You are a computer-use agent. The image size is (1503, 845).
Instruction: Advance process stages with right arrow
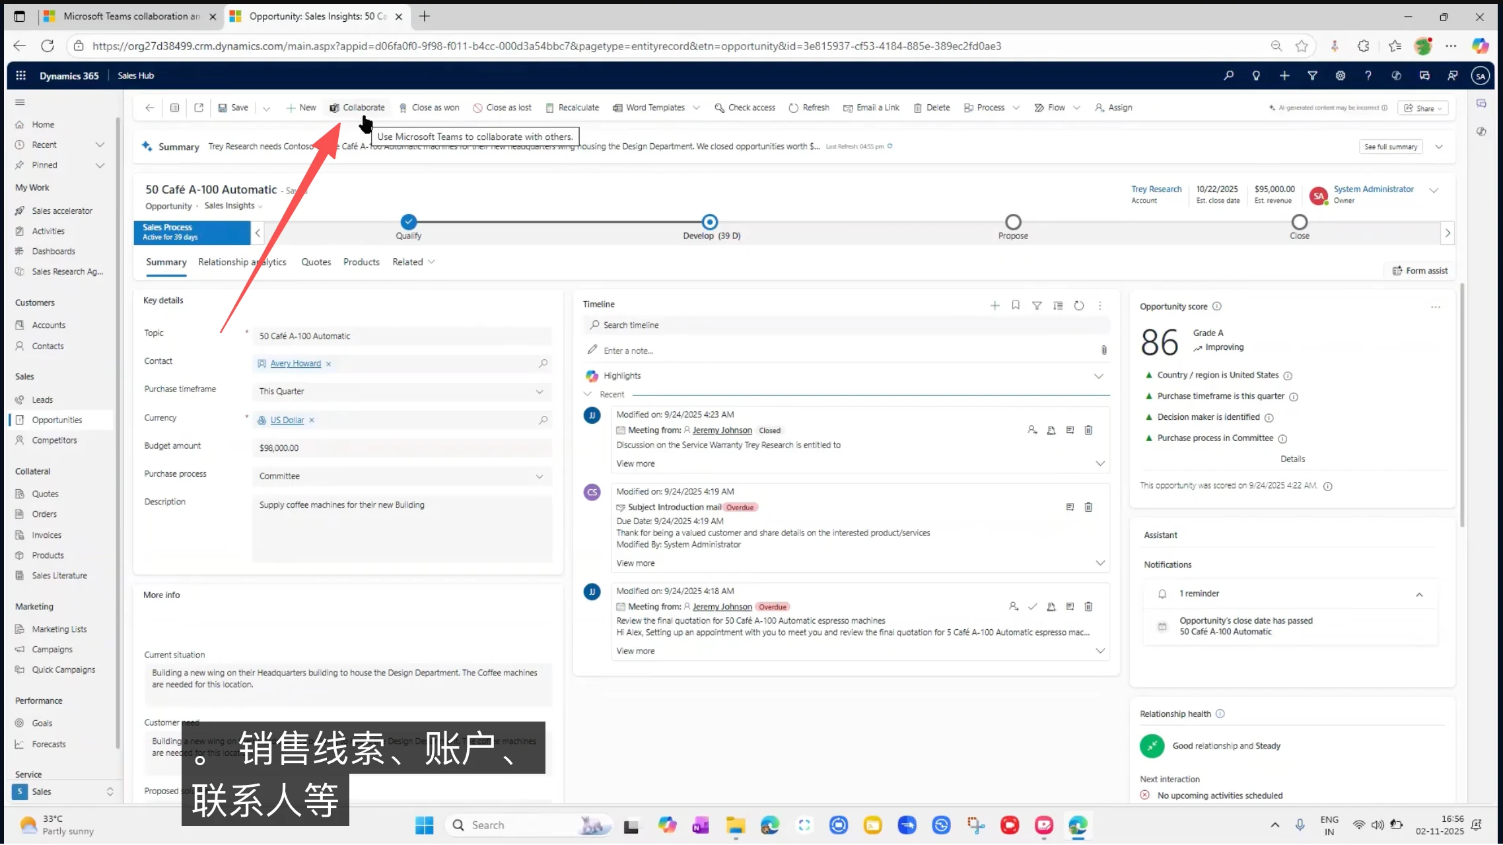click(x=1448, y=232)
